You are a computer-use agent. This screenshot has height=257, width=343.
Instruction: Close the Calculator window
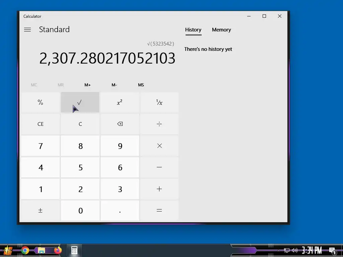click(280, 16)
